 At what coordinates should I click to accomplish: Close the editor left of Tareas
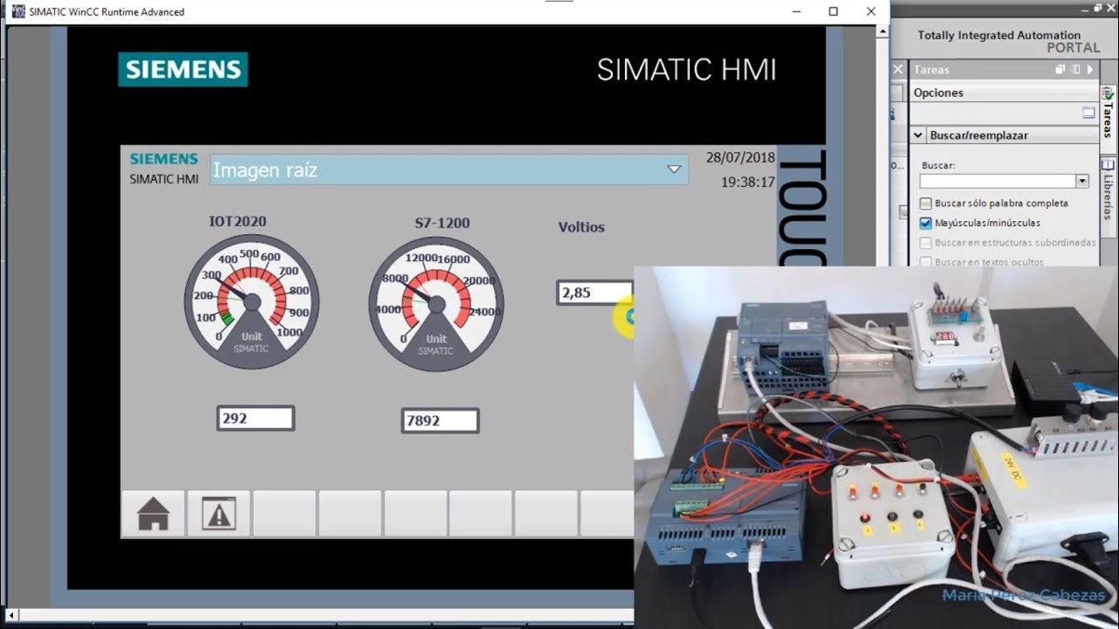898,69
